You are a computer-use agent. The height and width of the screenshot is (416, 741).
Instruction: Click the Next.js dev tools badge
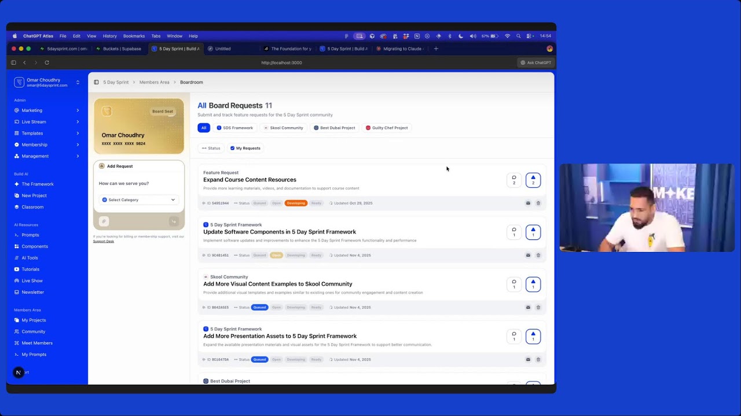tap(18, 373)
